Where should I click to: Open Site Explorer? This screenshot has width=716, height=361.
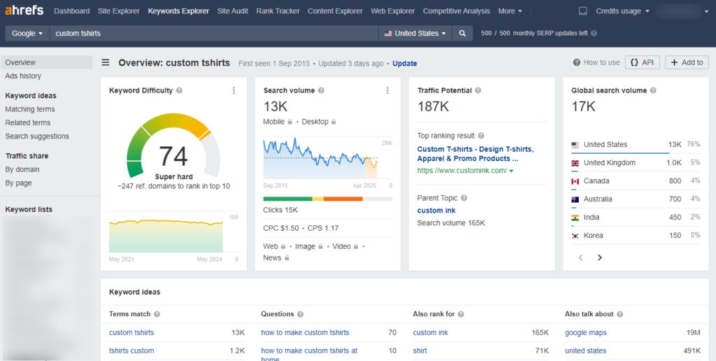[x=119, y=11]
